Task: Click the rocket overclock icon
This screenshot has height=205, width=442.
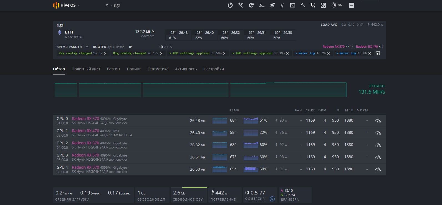Action: coord(272,5)
